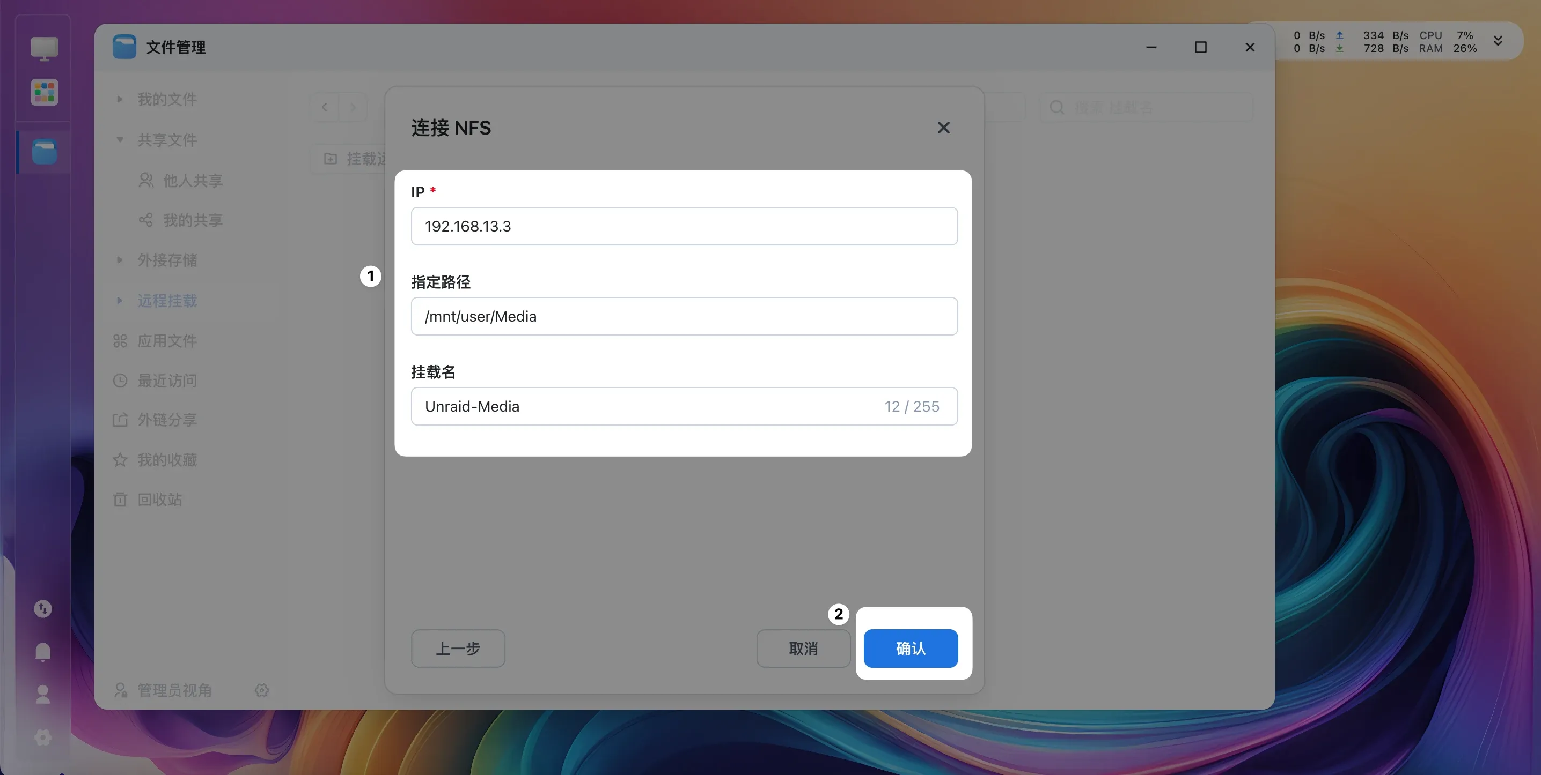Open the settings gear in dock
The height and width of the screenshot is (775, 1541).
[43, 737]
